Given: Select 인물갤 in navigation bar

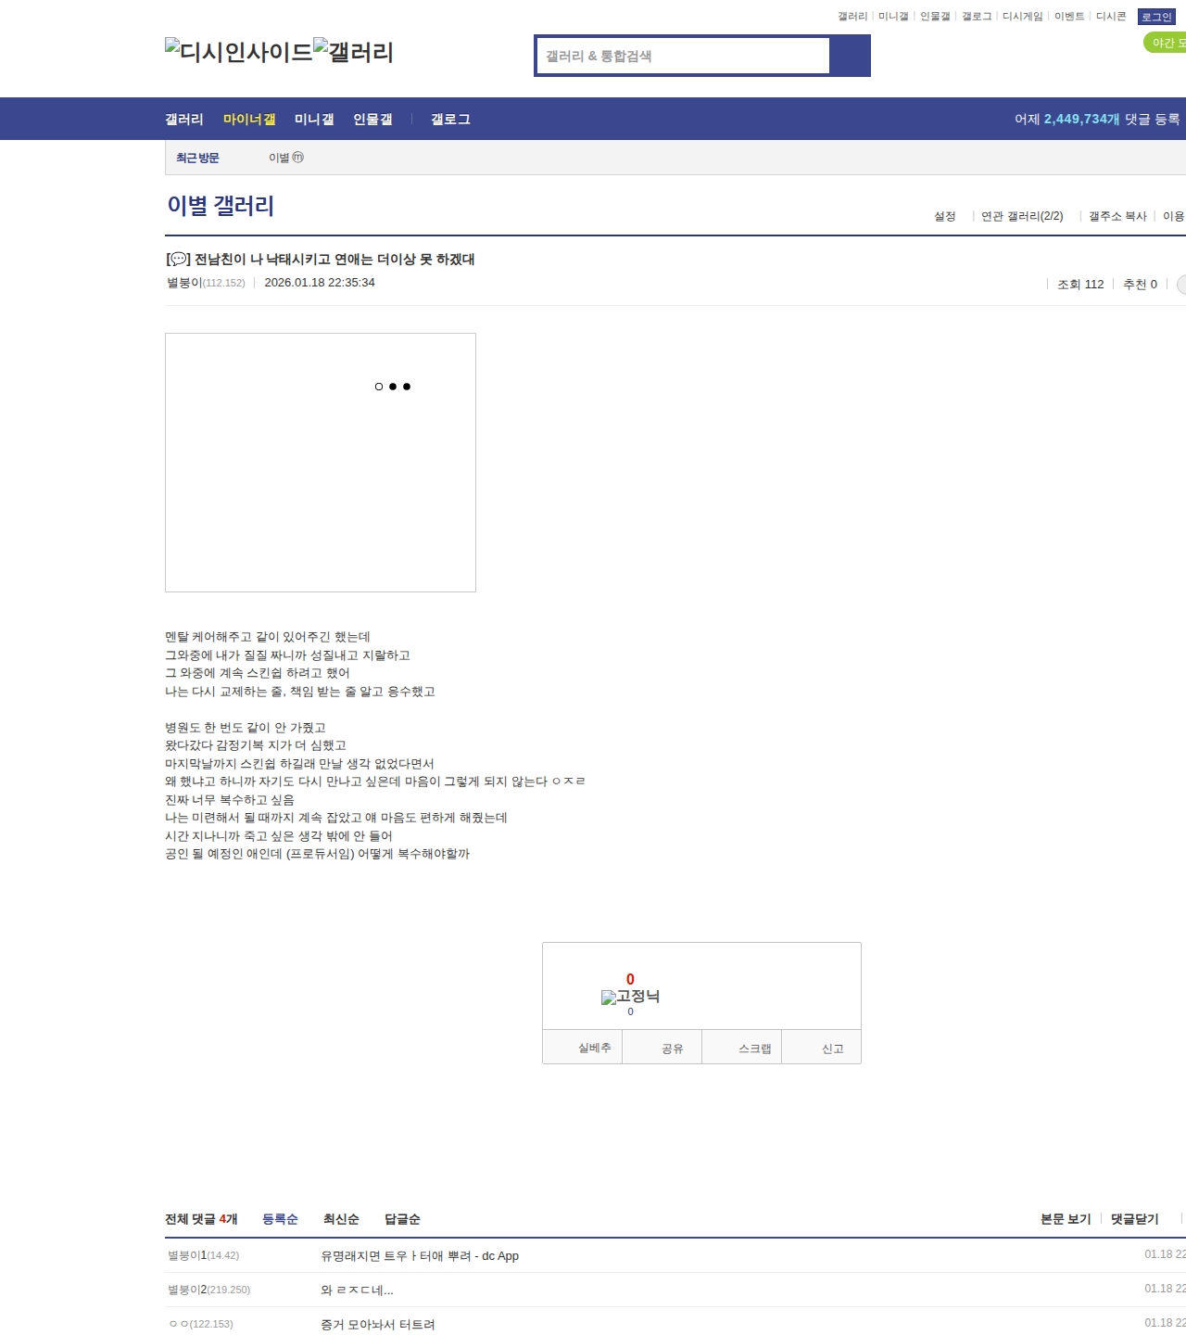Looking at the screenshot, I should [x=372, y=119].
